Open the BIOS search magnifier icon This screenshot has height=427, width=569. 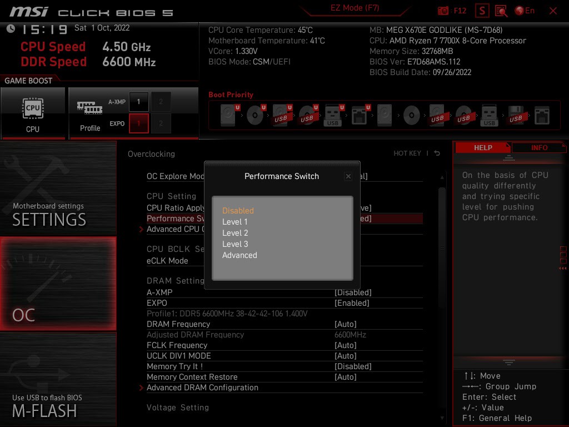(x=501, y=11)
